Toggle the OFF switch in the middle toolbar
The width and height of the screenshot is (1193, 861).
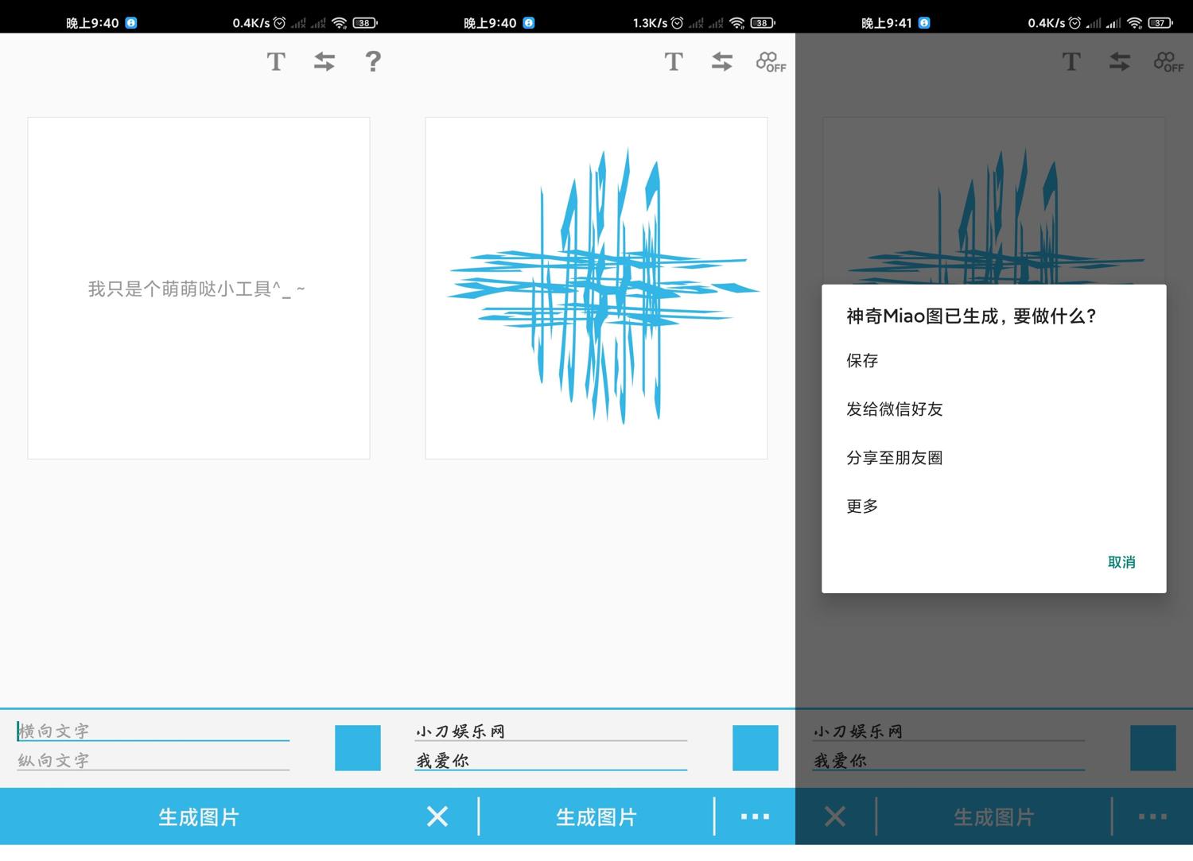[x=770, y=61]
